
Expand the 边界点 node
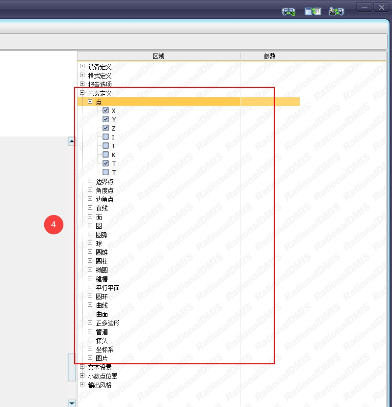tap(90, 181)
